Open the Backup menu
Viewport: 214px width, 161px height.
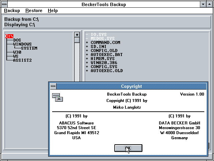pyautogui.click(x=12, y=10)
